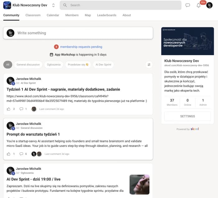Open the Members tab
Viewport: 218px width, 198px height.
72,15
